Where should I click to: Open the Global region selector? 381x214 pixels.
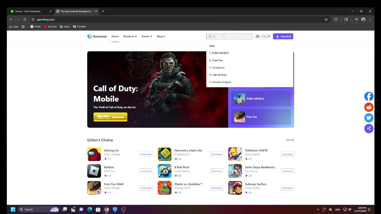263,36
